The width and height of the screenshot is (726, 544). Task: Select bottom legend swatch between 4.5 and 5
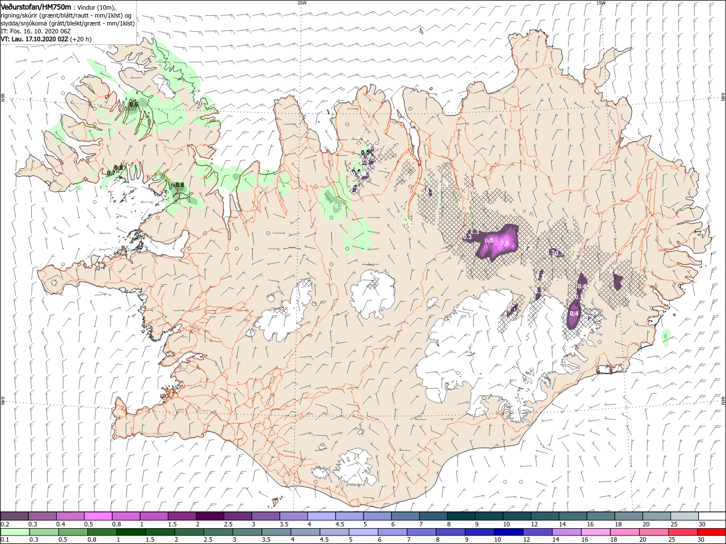[x=334, y=532]
